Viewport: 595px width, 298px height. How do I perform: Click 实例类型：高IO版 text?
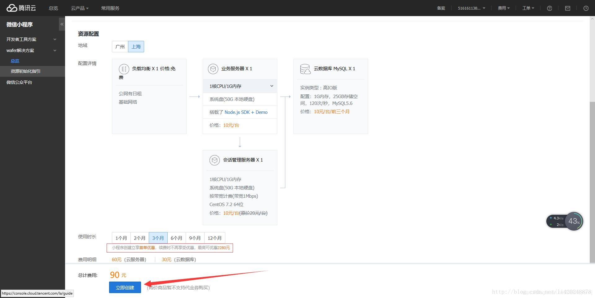319,88
